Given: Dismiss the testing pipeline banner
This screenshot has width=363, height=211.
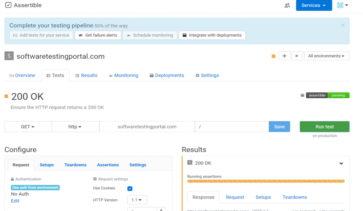Looking at the screenshot, I should tap(343, 25).
